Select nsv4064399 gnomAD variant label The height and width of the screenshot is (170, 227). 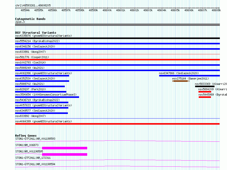(44, 121)
